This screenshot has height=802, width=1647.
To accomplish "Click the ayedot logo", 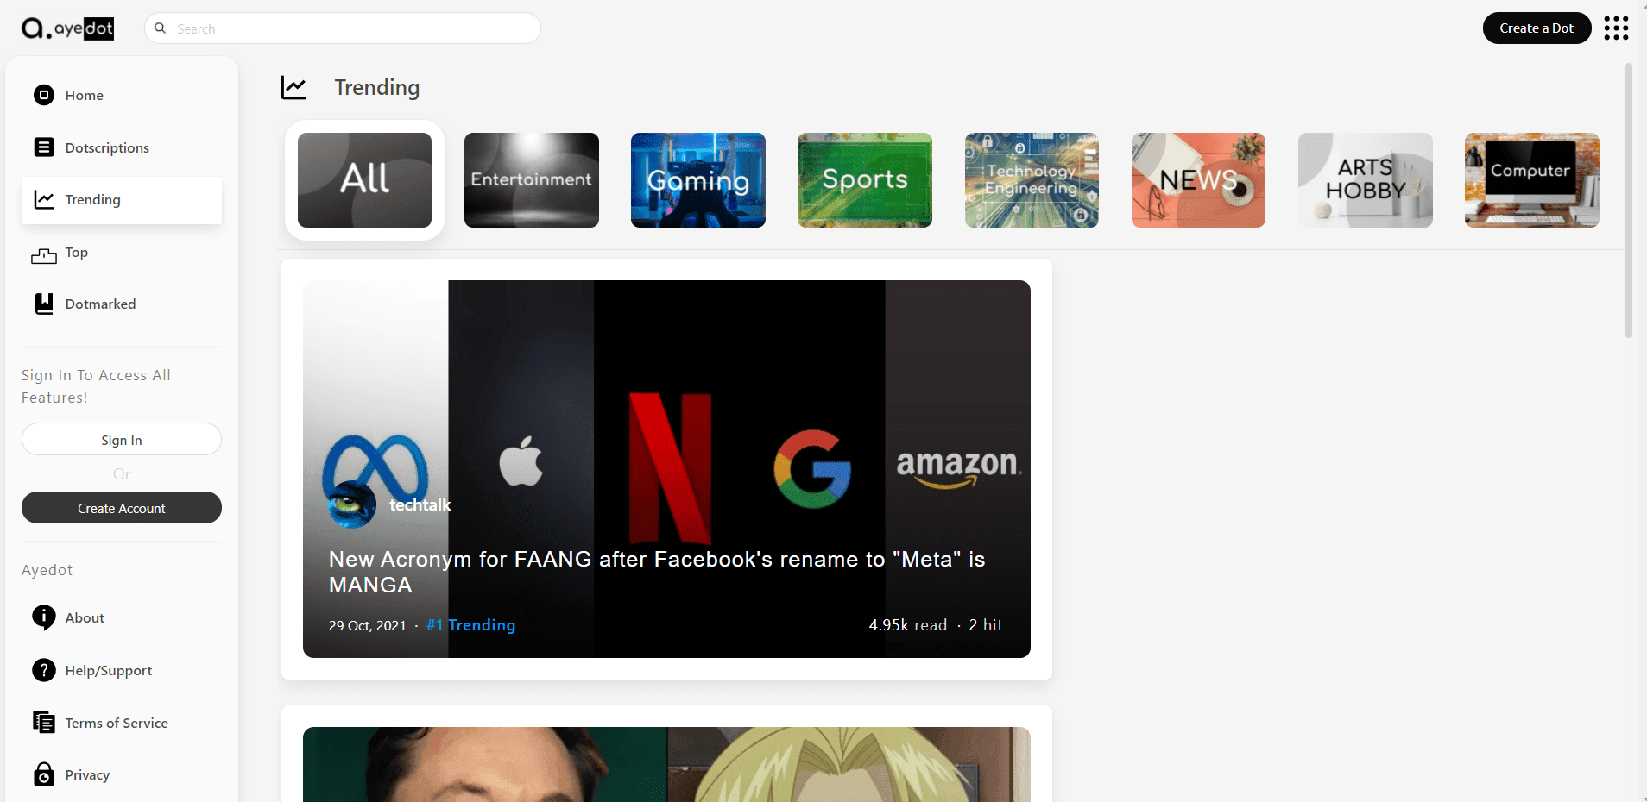I will pyautogui.click(x=67, y=28).
